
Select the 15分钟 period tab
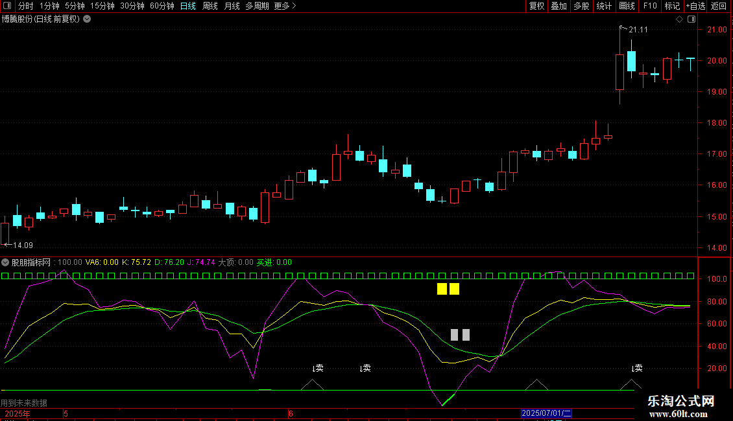[x=102, y=6]
